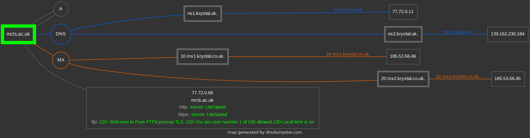Screen dimensions: 530x138
Task: Click the blue ns2.krystal.uk edge label
Action: (457, 32)
